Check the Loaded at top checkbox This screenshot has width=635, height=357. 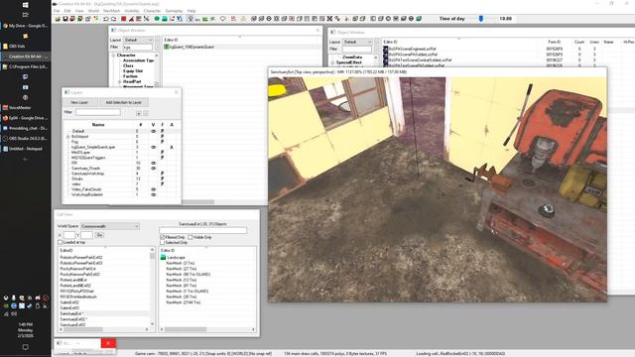pyautogui.click(x=60, y=242)
